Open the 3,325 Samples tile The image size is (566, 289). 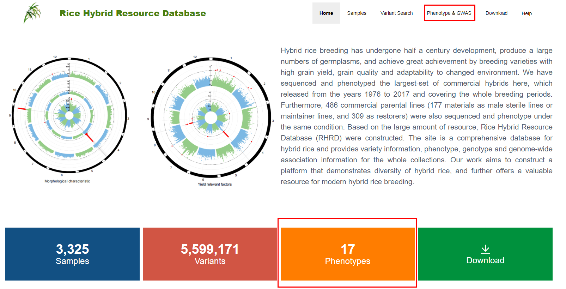[x=72, y=254]
